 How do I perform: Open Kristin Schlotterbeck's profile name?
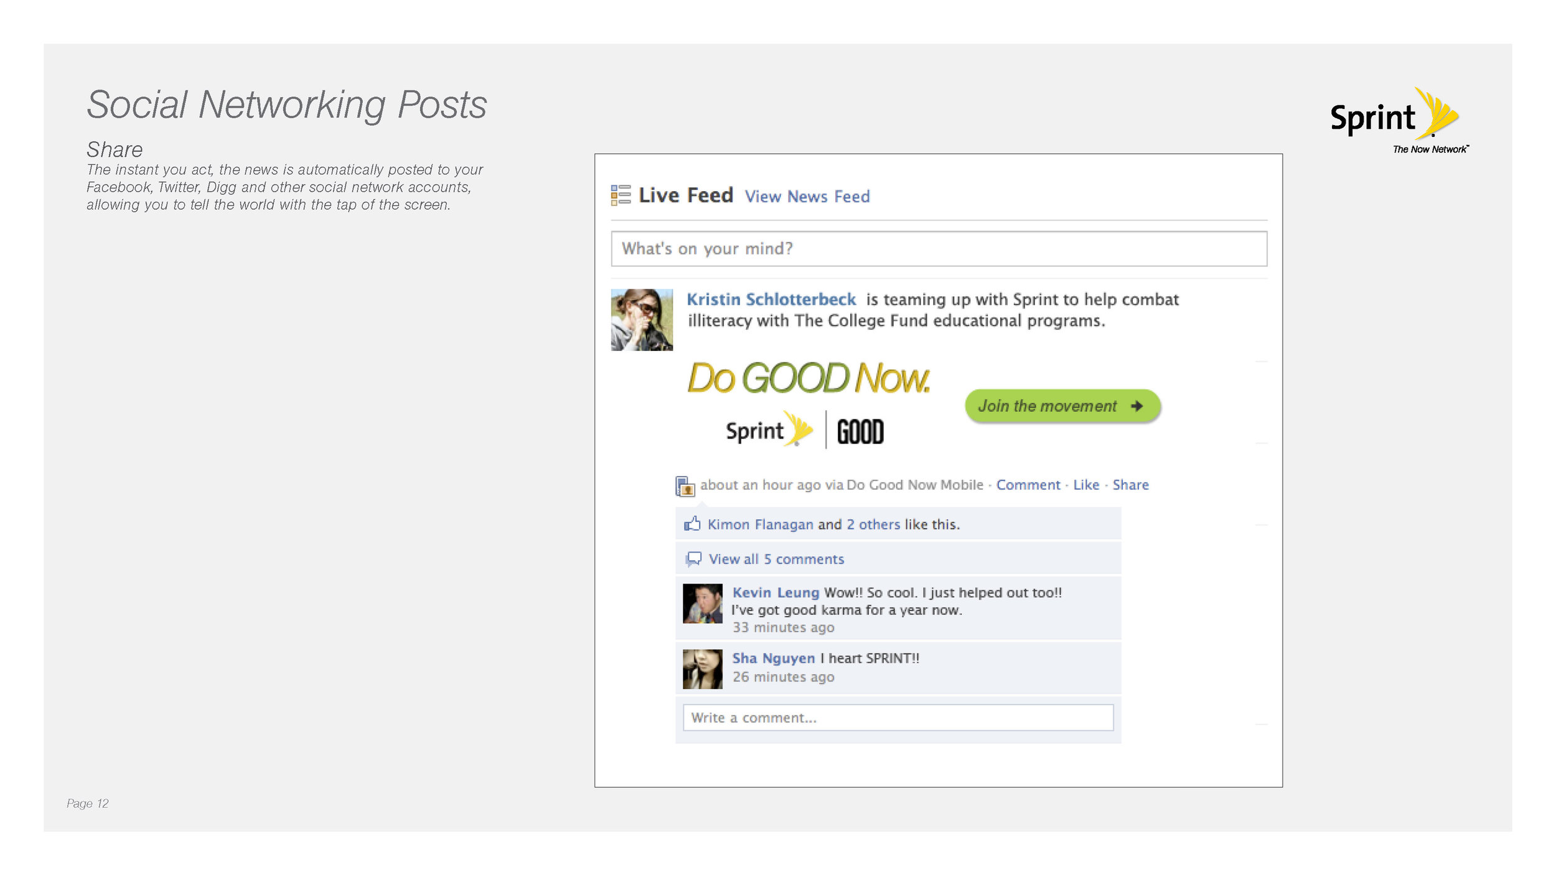771,299
